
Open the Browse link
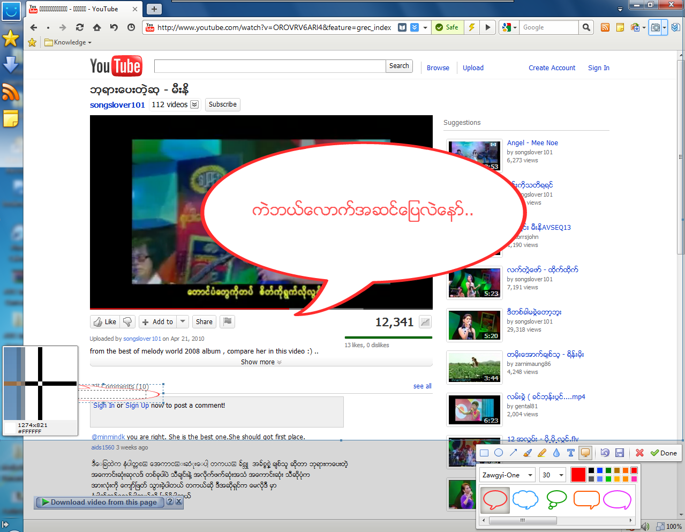tap(438, 68)
